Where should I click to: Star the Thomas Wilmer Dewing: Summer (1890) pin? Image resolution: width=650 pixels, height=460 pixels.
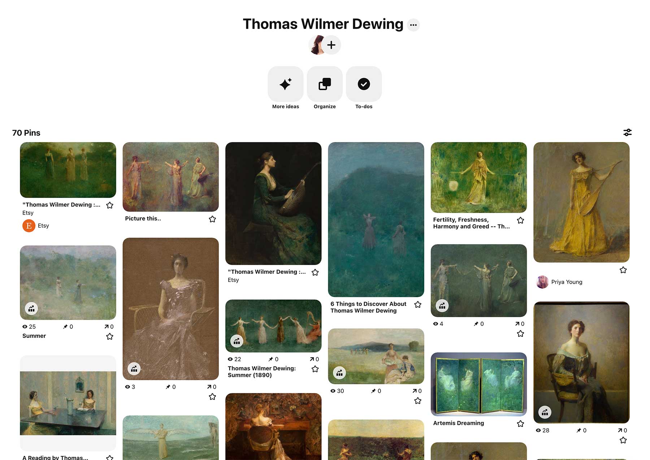pos(315,369)
